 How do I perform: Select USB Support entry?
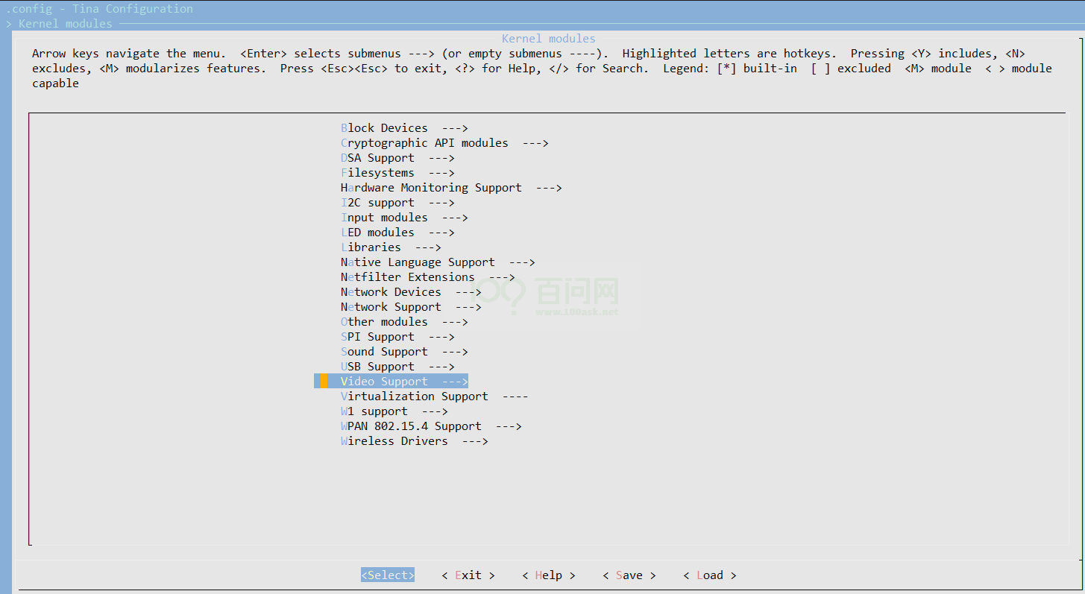point(397,367)
